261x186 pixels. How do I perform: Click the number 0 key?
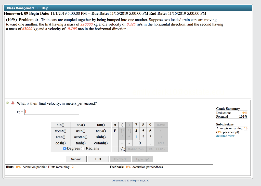tap(140, 143)
